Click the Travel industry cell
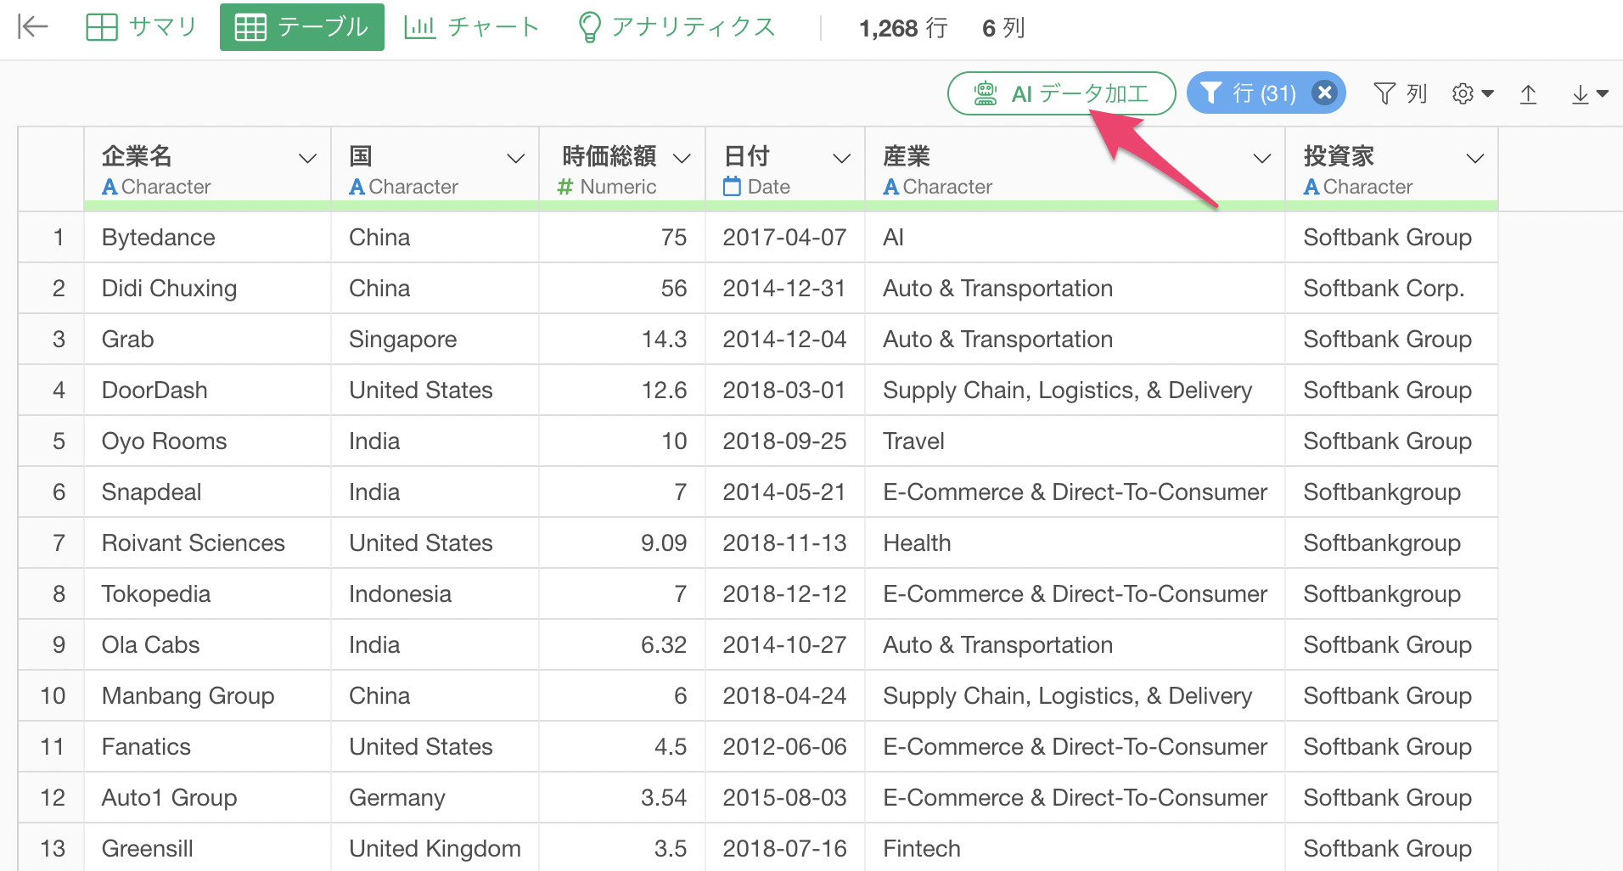Viewport: 1623px width, 871px height. [1075, 441]
